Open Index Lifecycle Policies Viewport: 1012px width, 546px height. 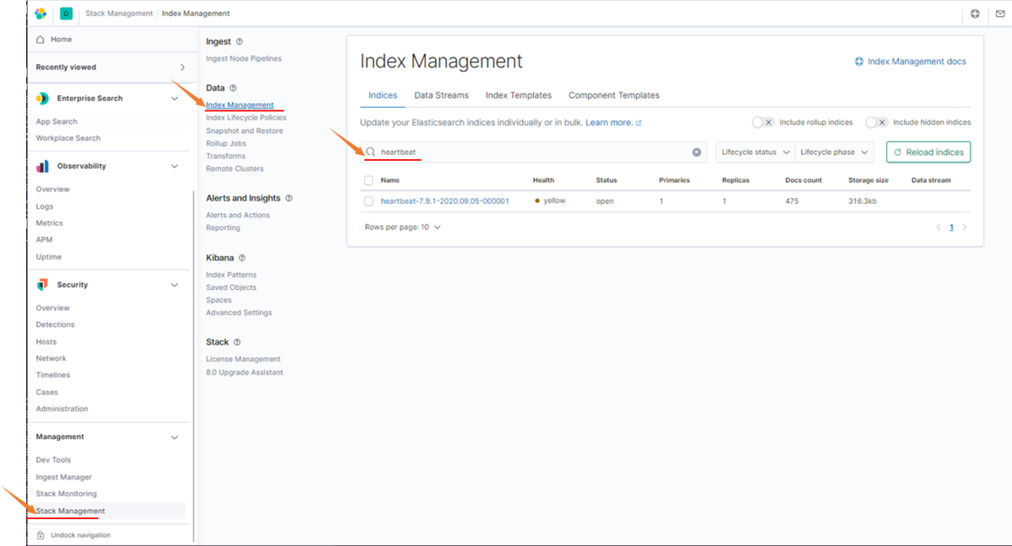[246, 118]
